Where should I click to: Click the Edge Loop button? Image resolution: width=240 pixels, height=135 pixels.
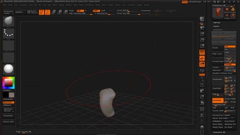(217, 54)
